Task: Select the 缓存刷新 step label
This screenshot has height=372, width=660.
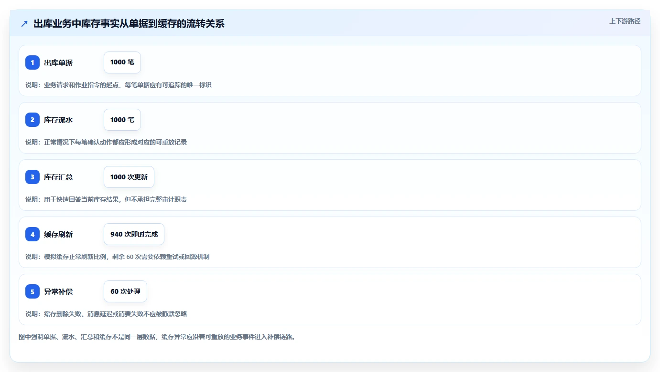Action: click(58, 234)
